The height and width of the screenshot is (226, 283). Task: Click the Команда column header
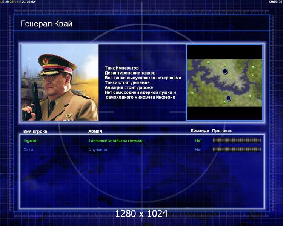(x=200, y=131)
